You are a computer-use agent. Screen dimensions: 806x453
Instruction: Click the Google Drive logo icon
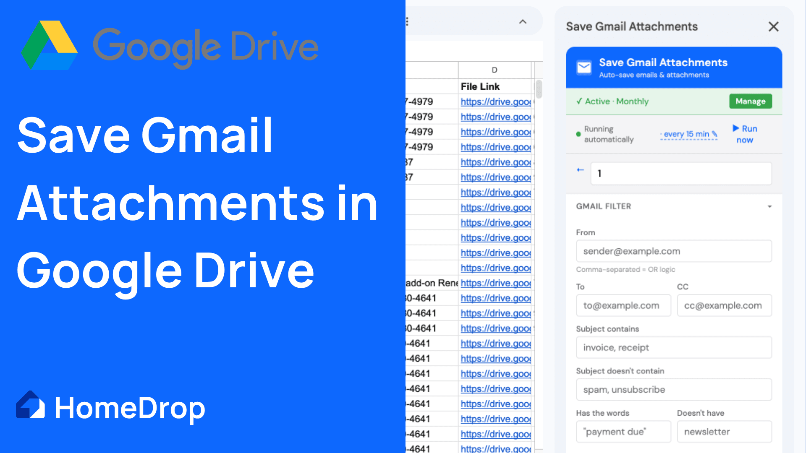(x=50, y=45)
